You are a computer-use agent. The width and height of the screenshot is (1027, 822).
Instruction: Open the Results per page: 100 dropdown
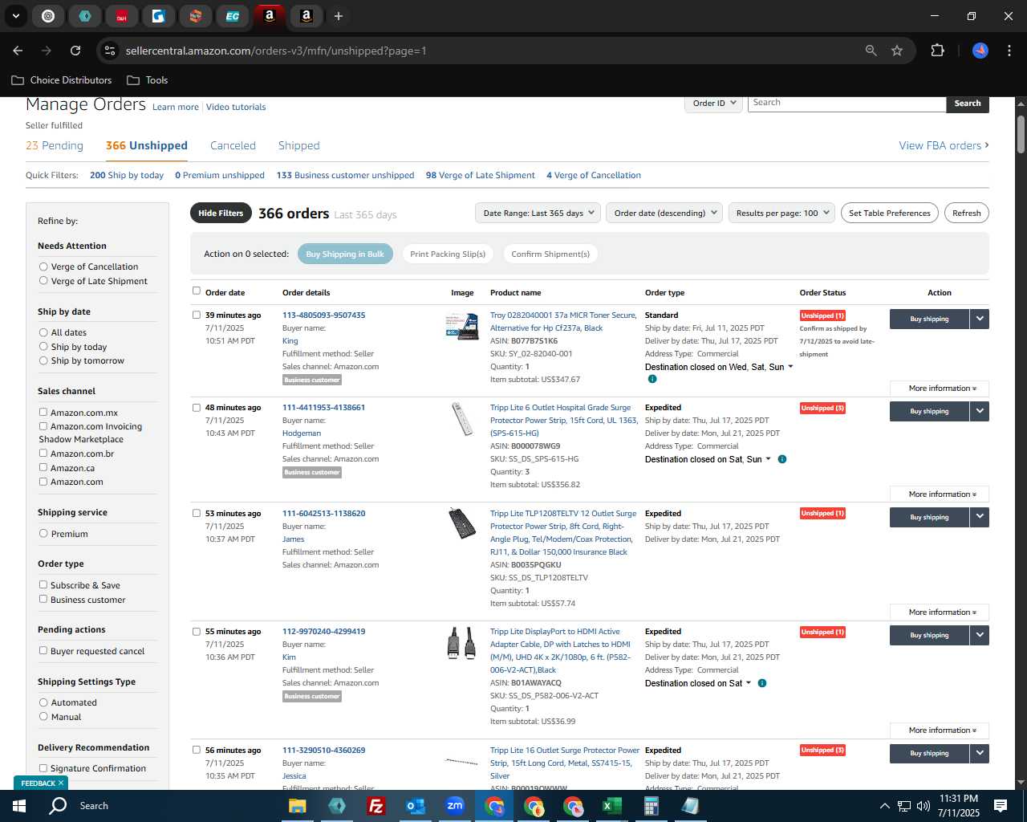click(781, 213)
